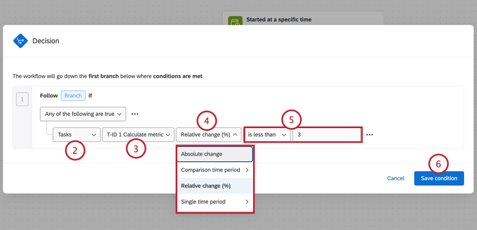Click the 'Started at a specific time' card

(x=303, y=21)
